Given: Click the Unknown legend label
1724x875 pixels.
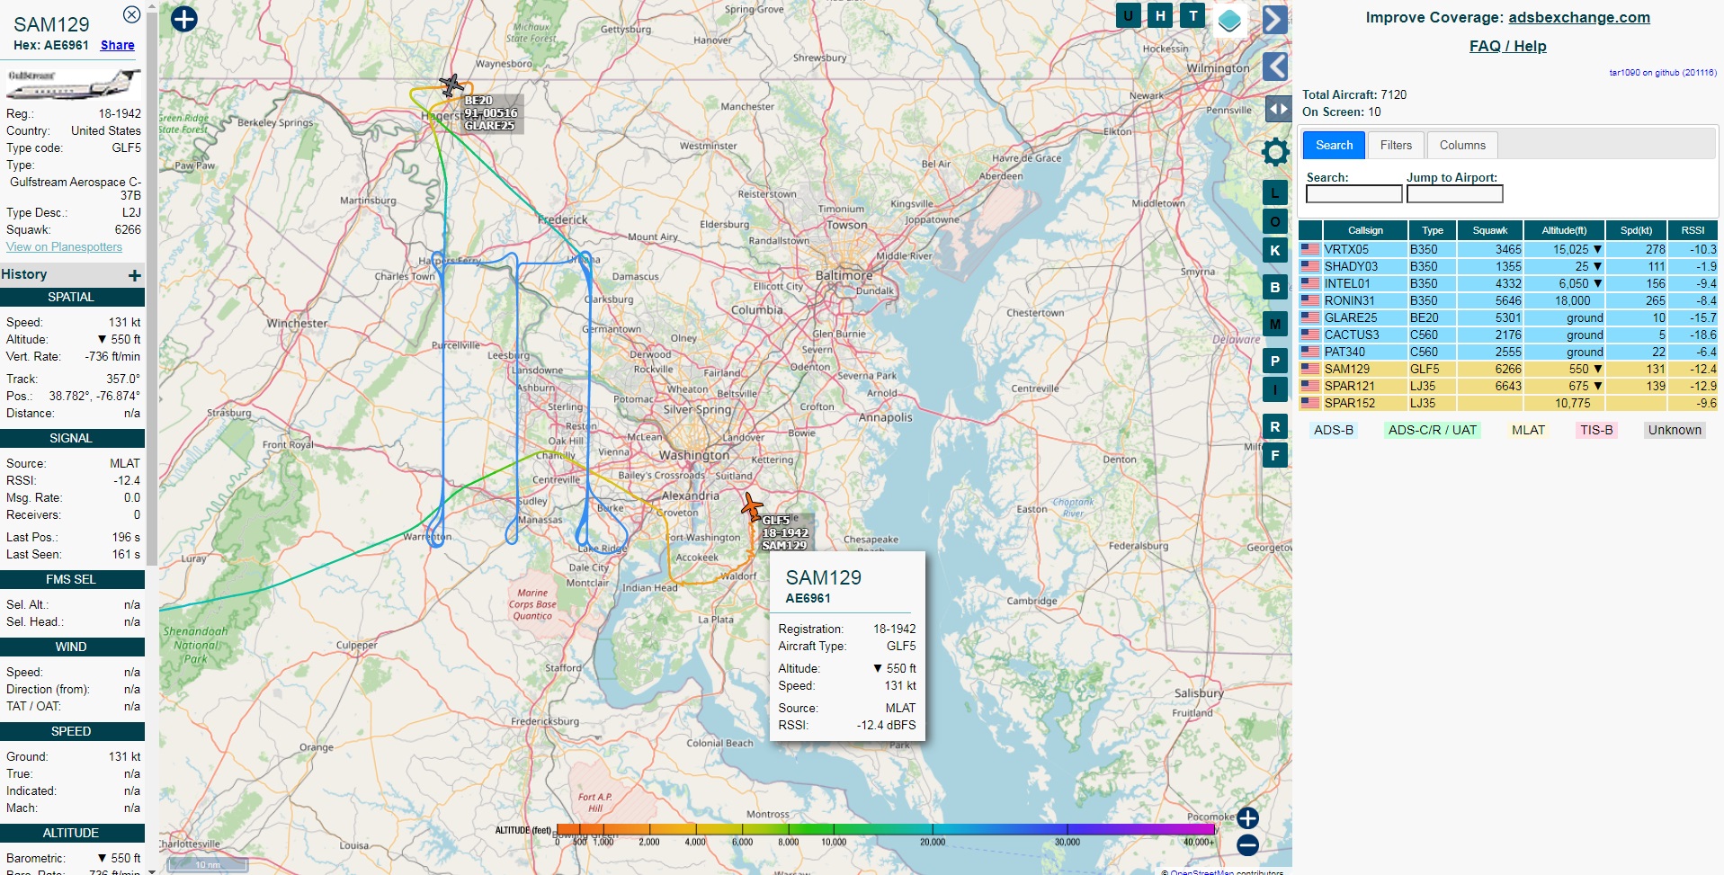Looking at the screenshot, I should pyautogui.click(x=1675, y=430).
